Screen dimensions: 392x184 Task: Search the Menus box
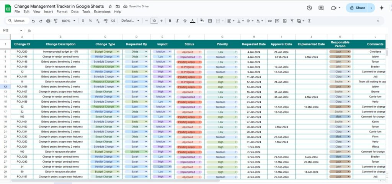pyautogui.click(x=17, y=21)
